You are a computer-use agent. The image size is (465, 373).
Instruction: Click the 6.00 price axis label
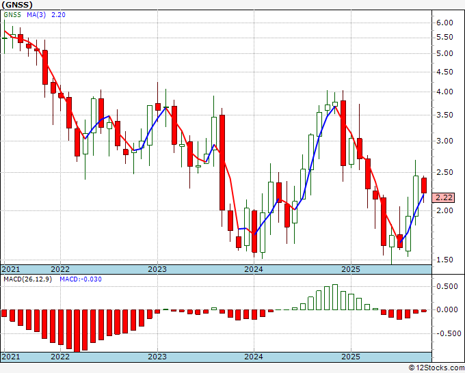point(444,23)
